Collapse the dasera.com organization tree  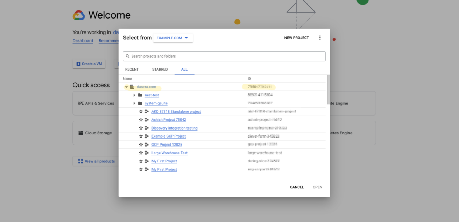pos(126,87)
